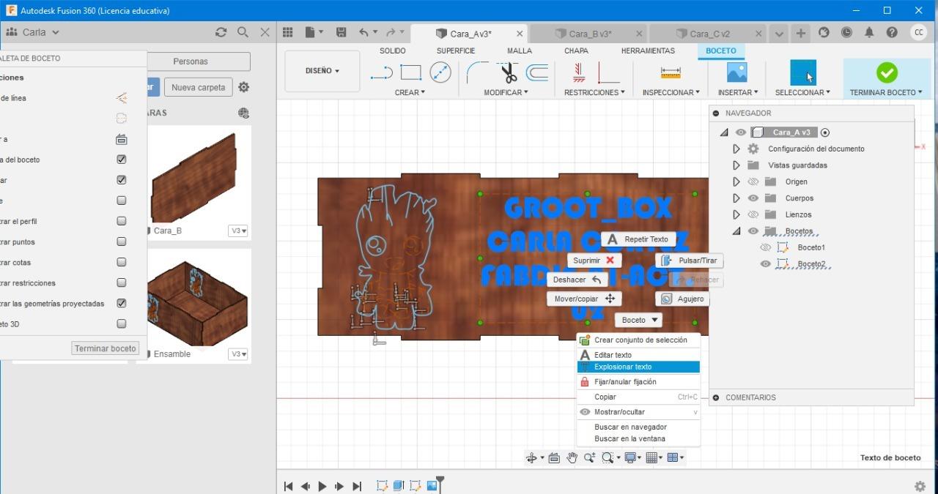Select the Circle sketch tool
Viewport: 938px width, 494px height.
click(440, 72)
